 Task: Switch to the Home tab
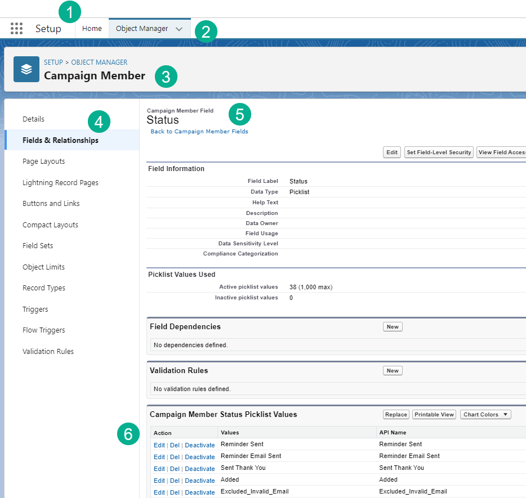tap(92, 28)
